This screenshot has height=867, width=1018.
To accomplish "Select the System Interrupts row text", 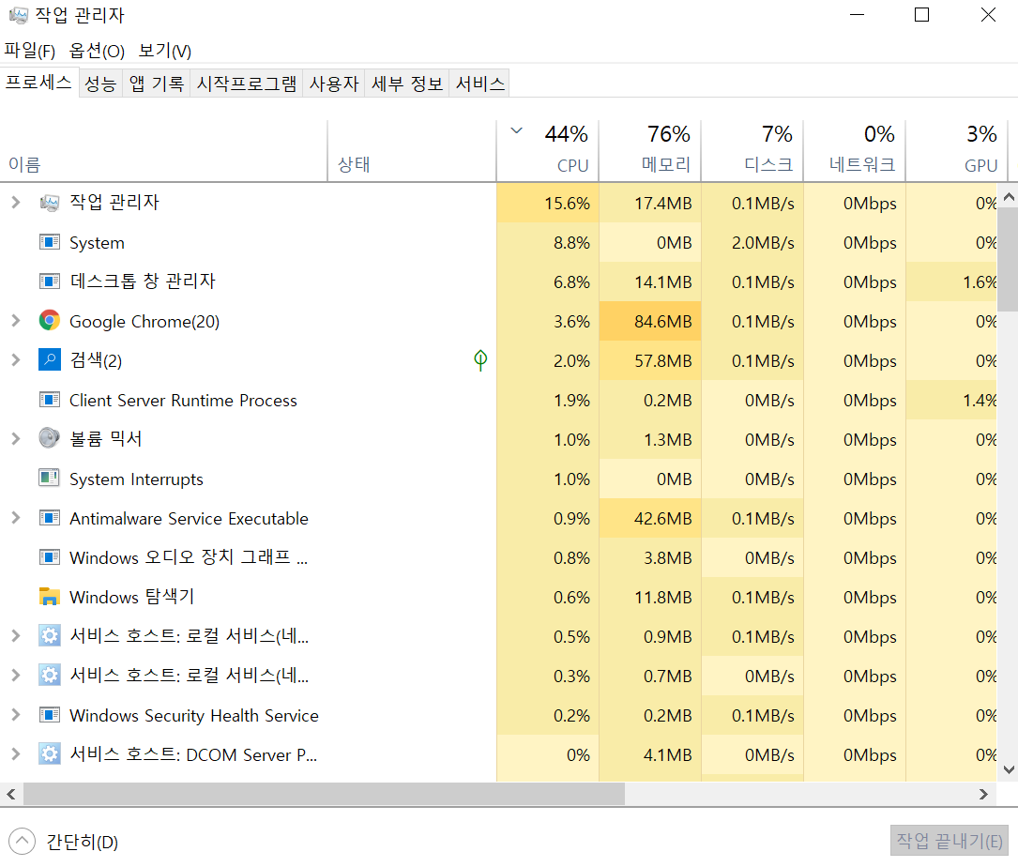I will 136,479.
